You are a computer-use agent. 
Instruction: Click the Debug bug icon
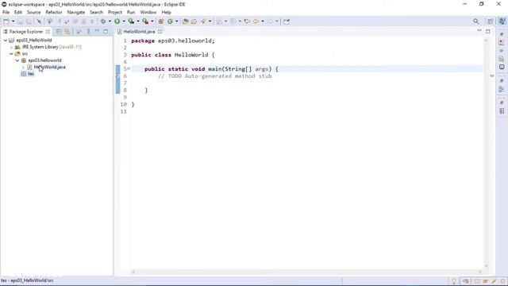[x=103, y=21]
